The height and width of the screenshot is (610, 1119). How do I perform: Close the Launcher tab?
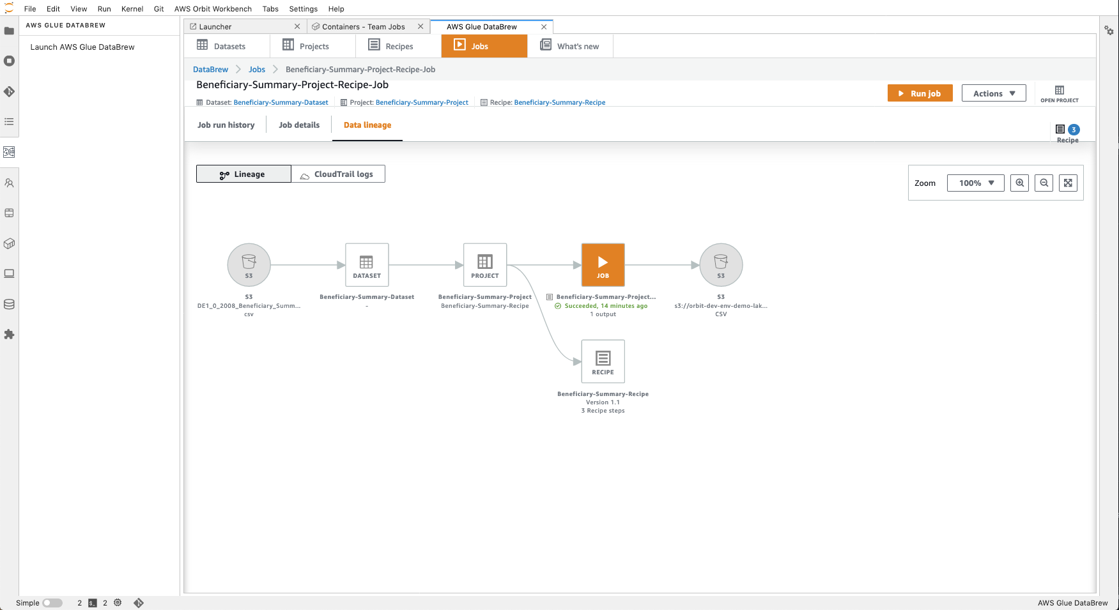pyautogui.click(x=297, y=27)
